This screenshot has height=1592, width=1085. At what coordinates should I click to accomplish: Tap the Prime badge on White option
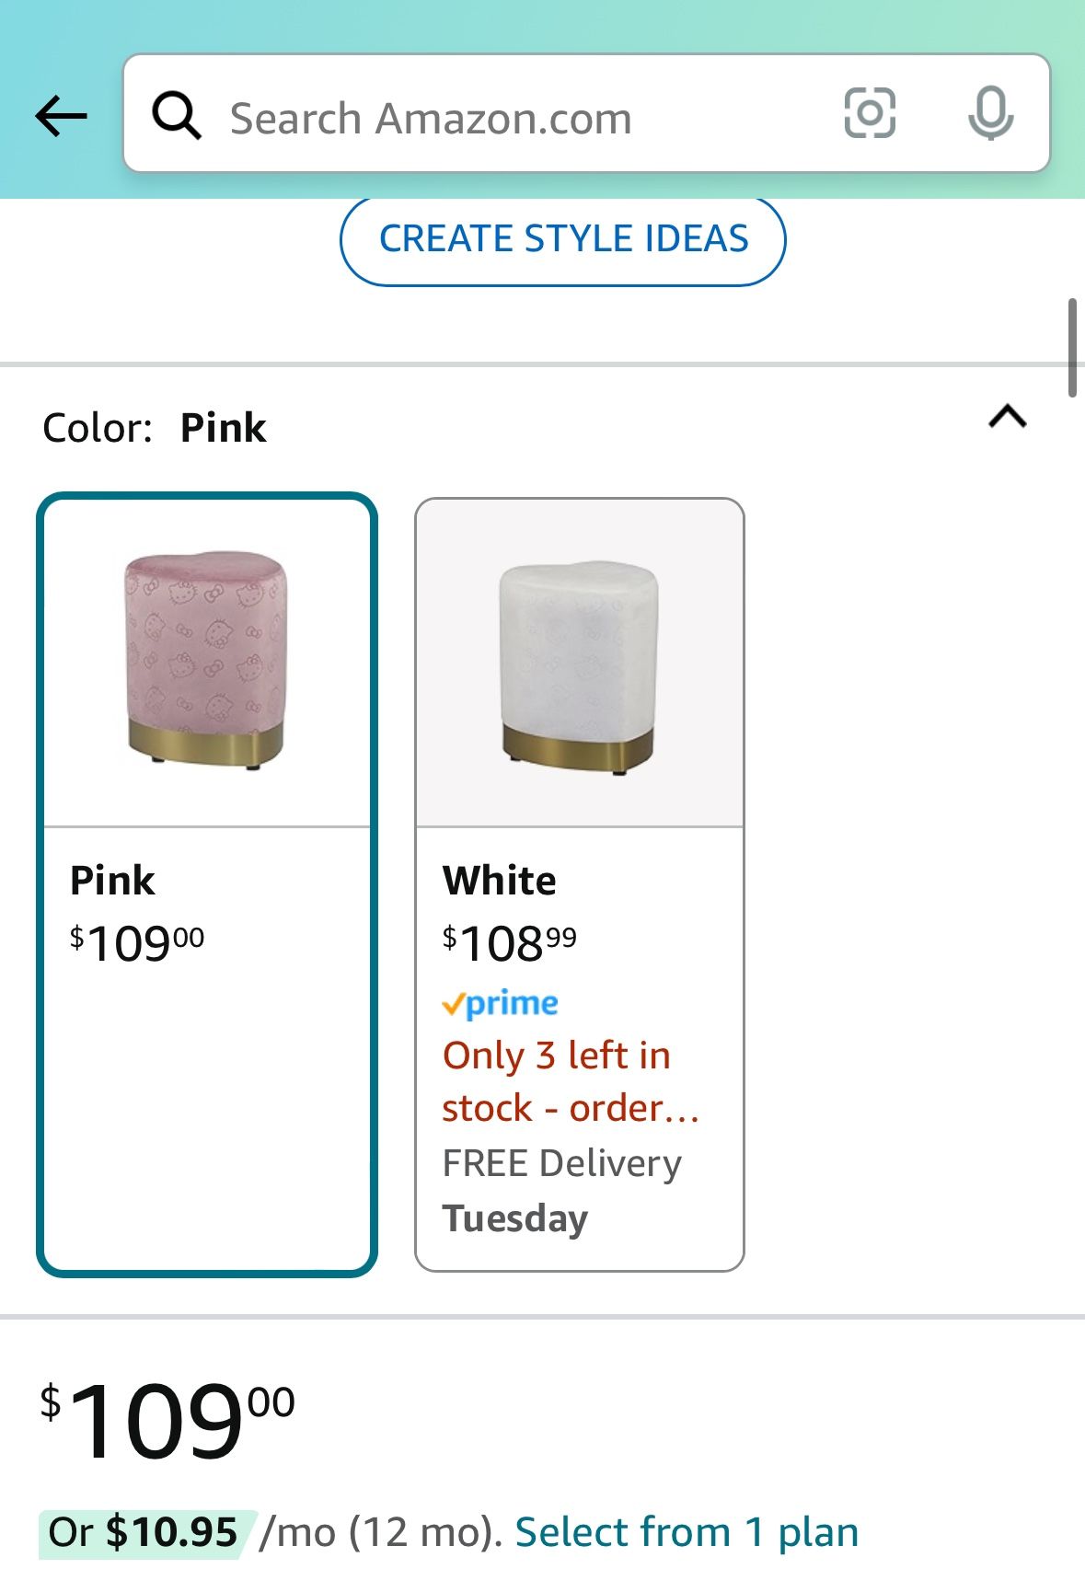click(x=500, y=1003)
